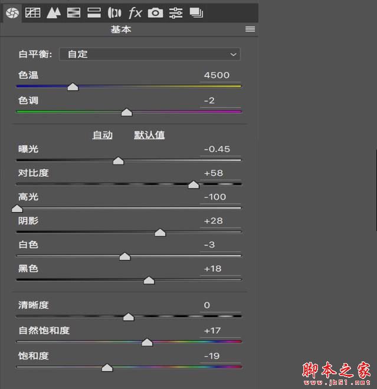Screen dimensions: 377x389
Task: Click the 清晰度 clarity slider handle
Action: 129,317
